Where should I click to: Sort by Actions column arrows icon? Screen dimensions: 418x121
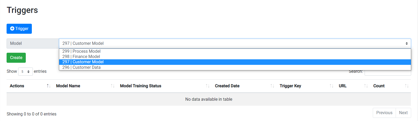click(x=49, y=86)
